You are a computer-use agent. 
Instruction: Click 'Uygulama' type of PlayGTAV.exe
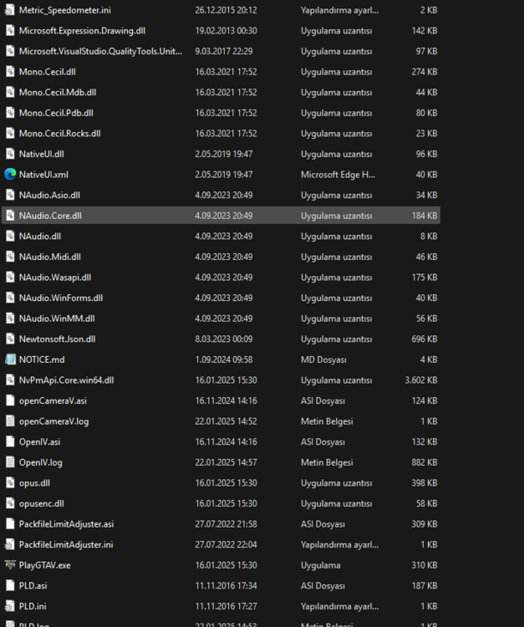point(321,565)
